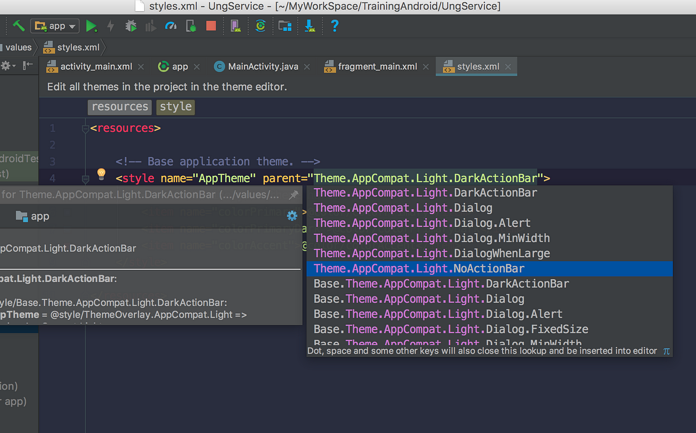This screenshot has width=696, height=433.
Task: Click the resources structure breadcrumb
Action: 120,107
